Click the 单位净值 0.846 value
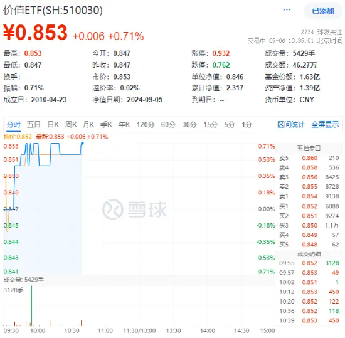This screenshot has width=345, height=338. click(235, 77)
